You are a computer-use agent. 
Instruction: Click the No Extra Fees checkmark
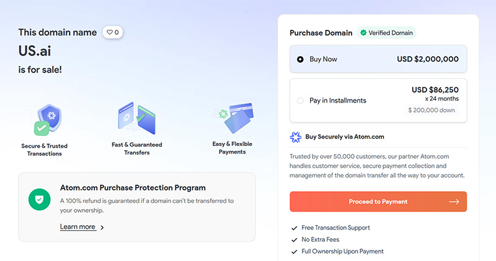pos(294,239)
